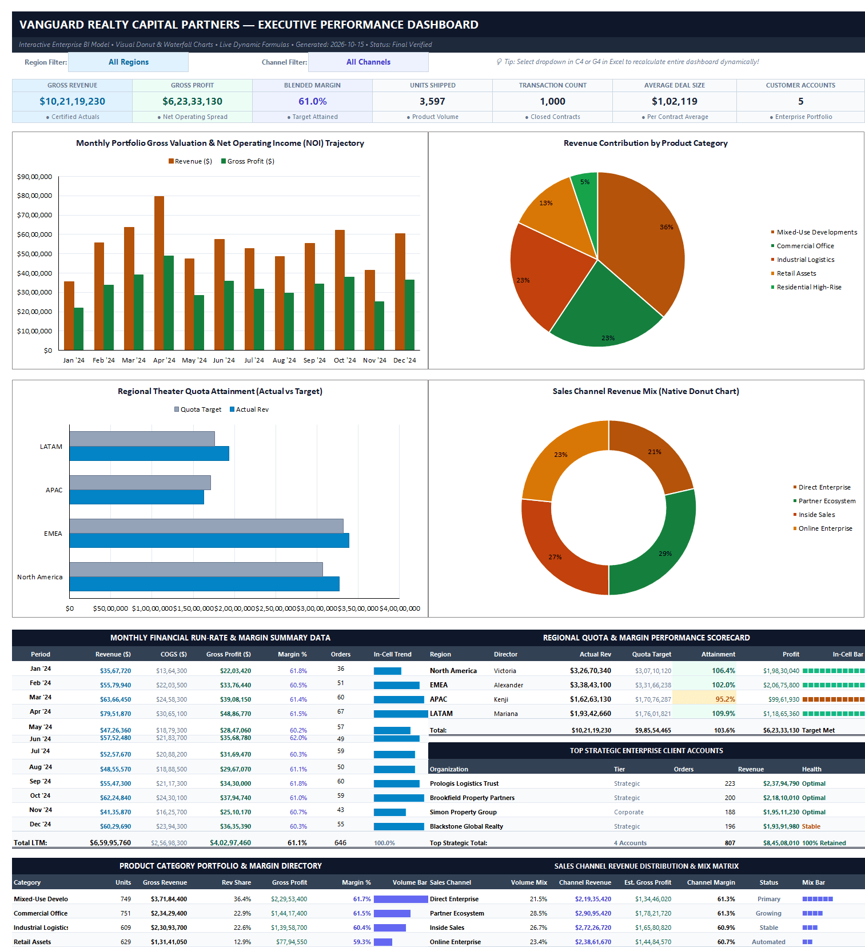Click Industrial Logistics legend entry
The width and height of the screenshot is (865, 947).
pyautogui.click(x=803, y=260)
